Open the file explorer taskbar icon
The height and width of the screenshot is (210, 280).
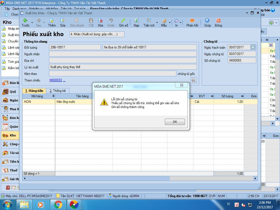pyautogui.click(x=24, y=205)
